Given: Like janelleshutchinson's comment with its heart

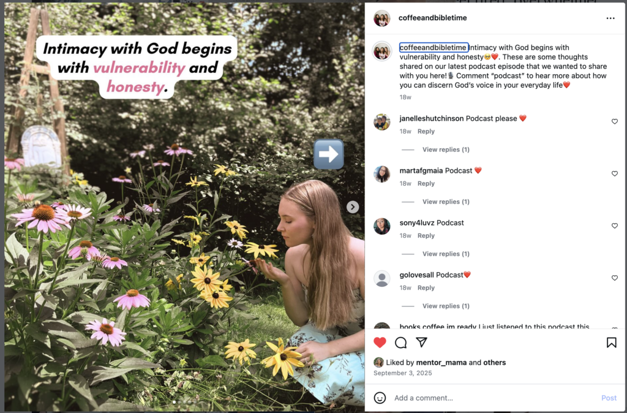Looking at the screenshot, I should click(x=614, y=121).
